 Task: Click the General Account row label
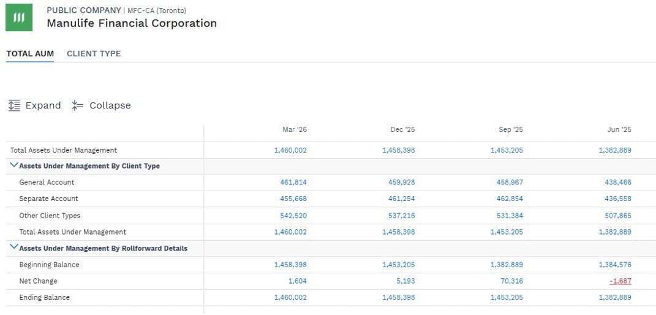click(47, 183)
